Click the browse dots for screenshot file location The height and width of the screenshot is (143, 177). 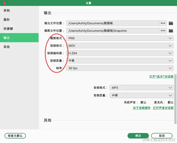[x=163, y=31]
